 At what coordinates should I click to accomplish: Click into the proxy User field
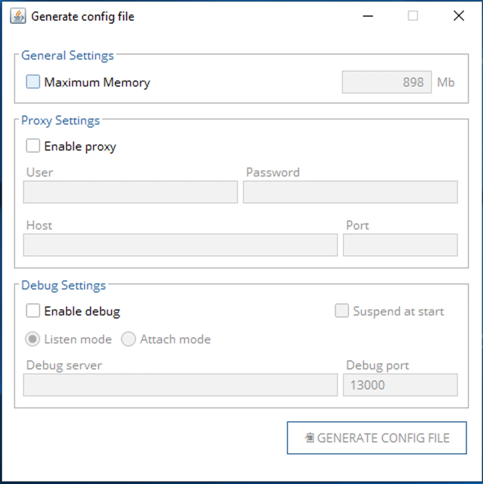point(130,192)
